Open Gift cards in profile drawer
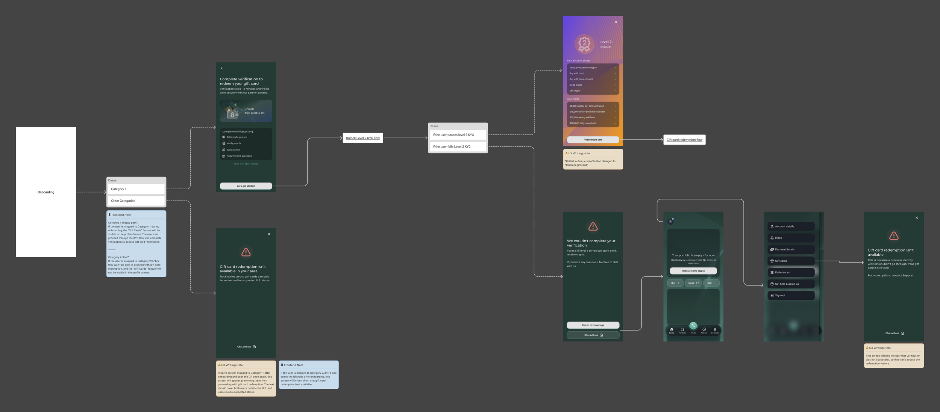 tap(791, 261)
